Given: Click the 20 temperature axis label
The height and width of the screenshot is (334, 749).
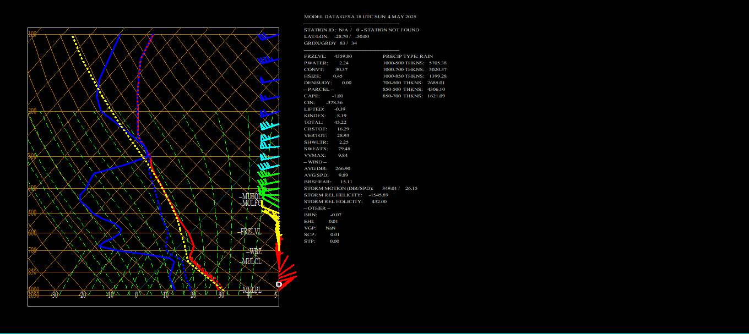Looking at the screenshot, I should (x=193, y=295).
